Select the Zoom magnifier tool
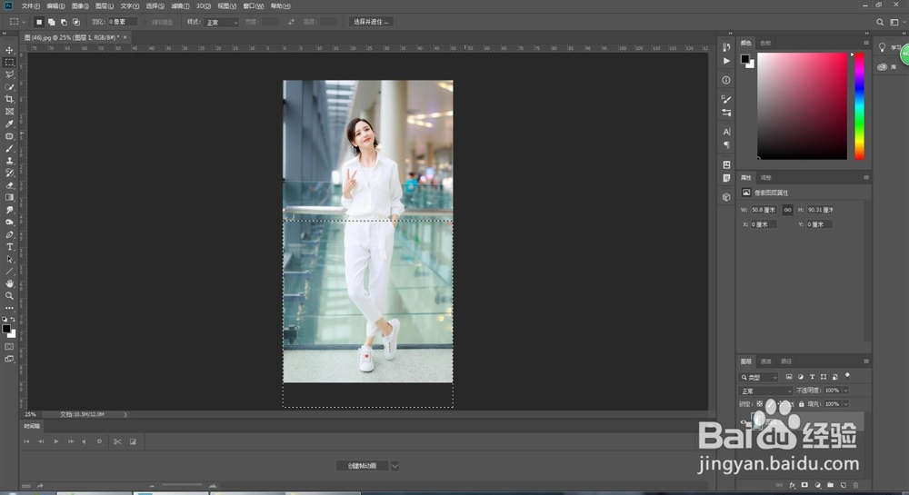The image size is (909, 495). 10,296
